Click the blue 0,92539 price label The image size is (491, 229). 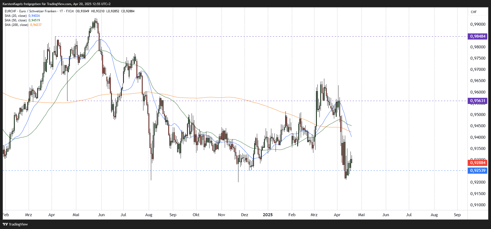tap(478, 170)
